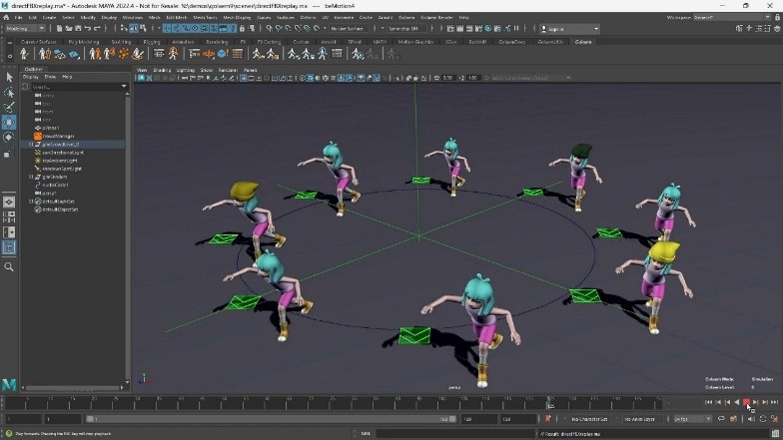Click the pause render icon in status line
This screenshot has height=440, width=783.
[x=516, y=28]
